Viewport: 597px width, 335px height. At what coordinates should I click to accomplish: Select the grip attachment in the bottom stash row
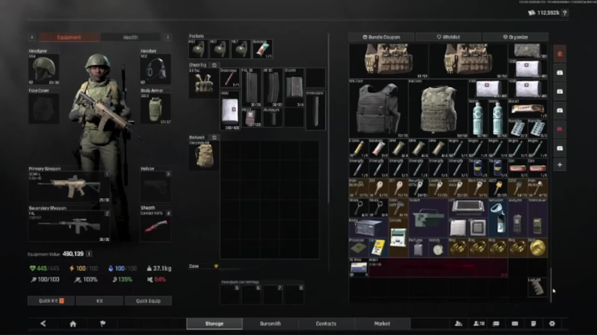[538, 287]
